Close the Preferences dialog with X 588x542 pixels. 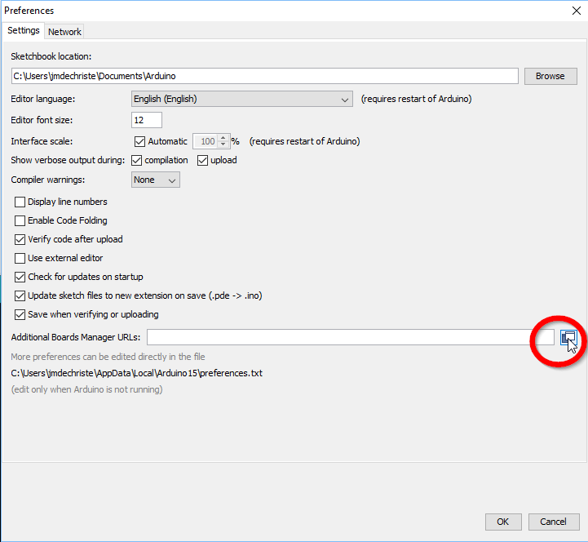pyautogui.click(x=577, y=11)
